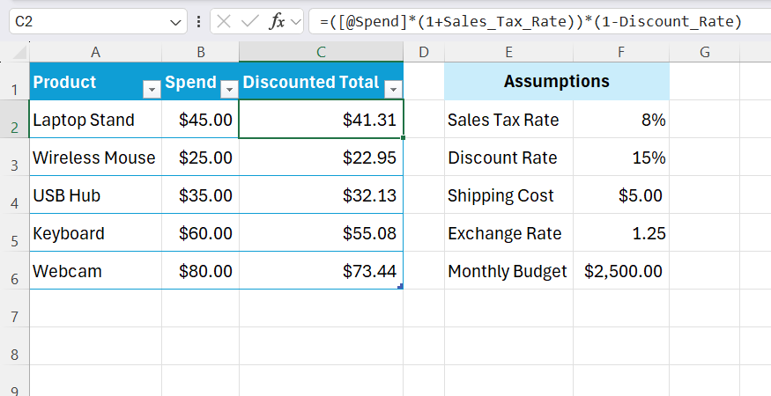
Task: Select the $22.95 discounted total cell
Action: pos(321,158)
